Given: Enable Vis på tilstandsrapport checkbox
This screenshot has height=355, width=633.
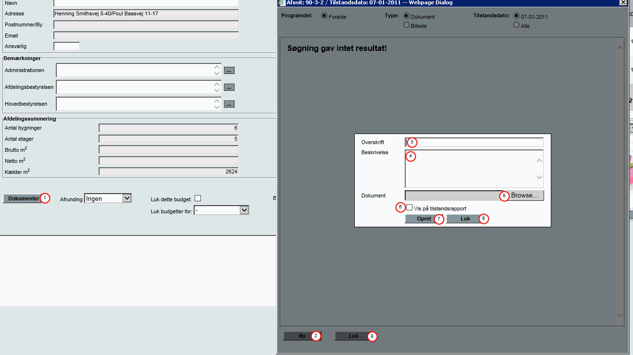Looking at the screenshot, I should click(410, 208).
